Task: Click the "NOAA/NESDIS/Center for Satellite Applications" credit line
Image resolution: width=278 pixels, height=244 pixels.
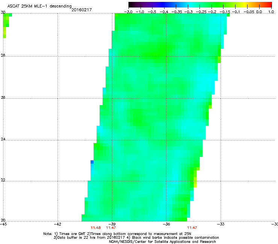Action: [x=162, y=242]
